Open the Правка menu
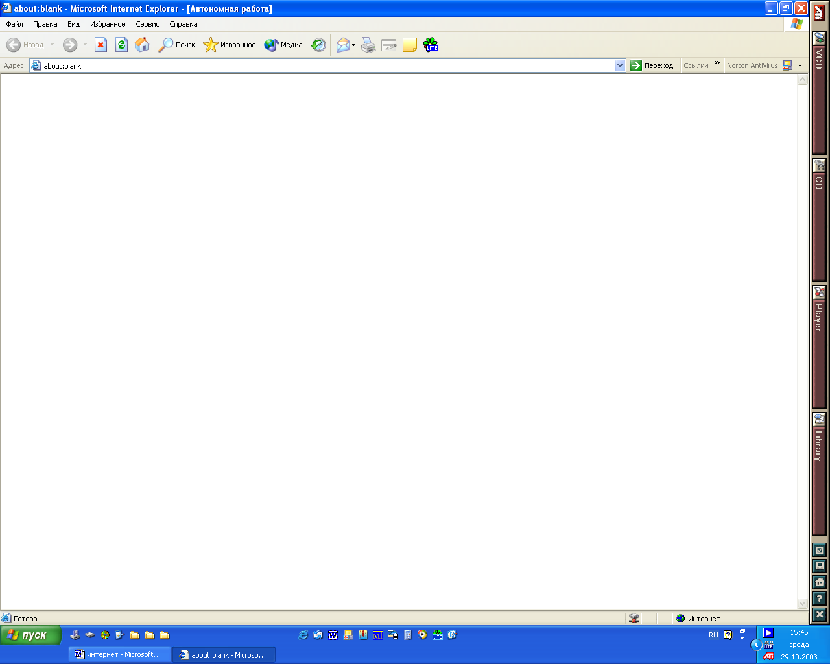The image size is (830, 664). pos(45,24)
